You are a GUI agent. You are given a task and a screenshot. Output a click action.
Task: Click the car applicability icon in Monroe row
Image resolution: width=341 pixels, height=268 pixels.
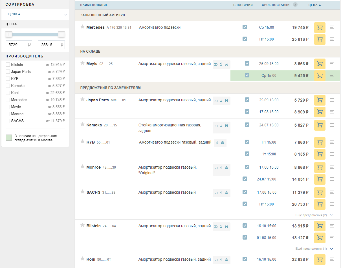[x=226, y=168]
